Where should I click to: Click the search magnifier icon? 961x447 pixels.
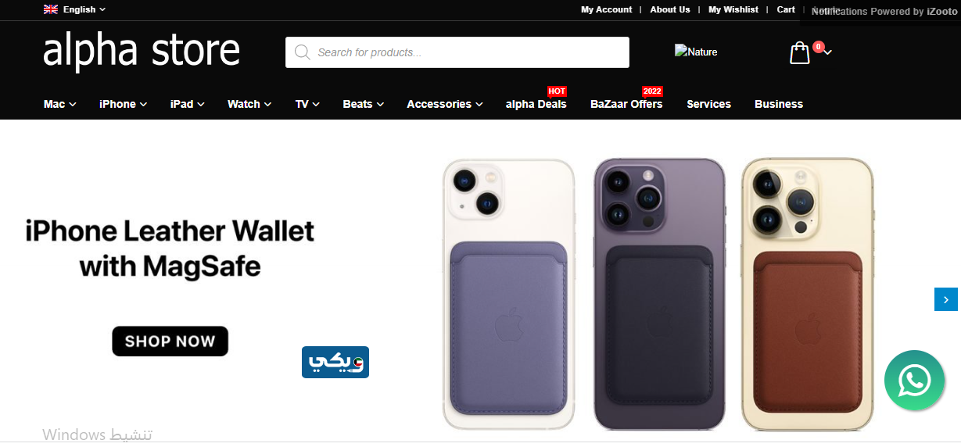click(302, 52)
